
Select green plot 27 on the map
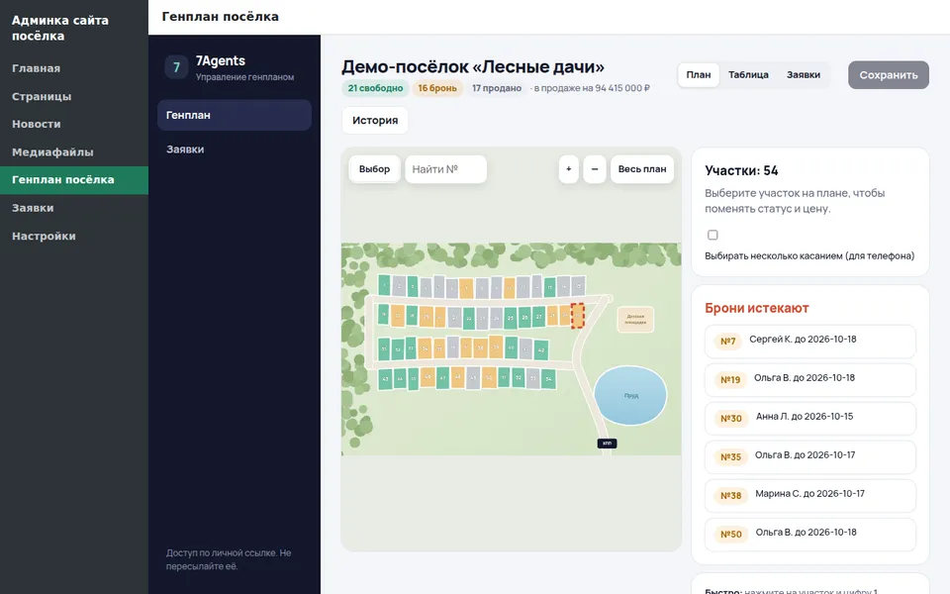[538, 317]
